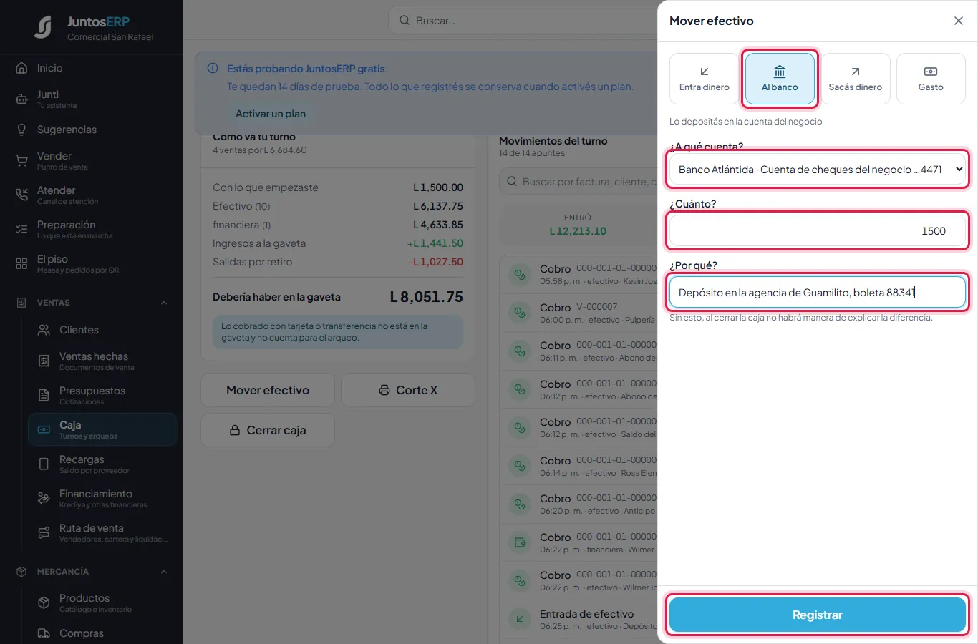Screen dimensions: 978x644
Task: Click the Recargas phone icon
Action: (x=44, y=464)
